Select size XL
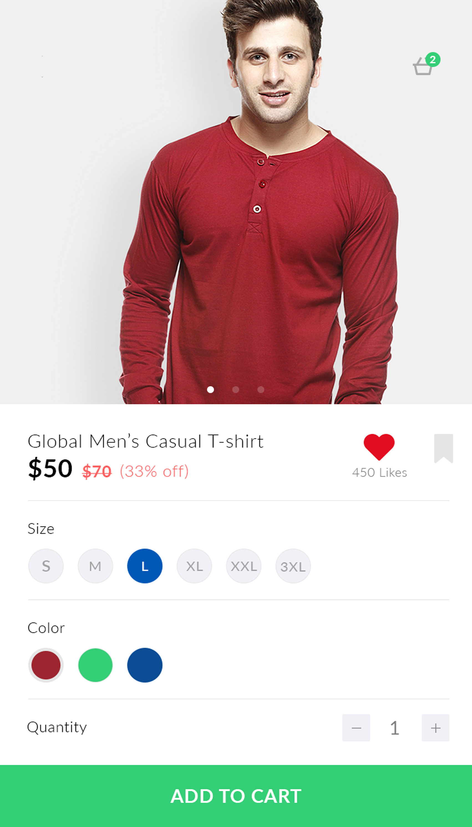This screenshot has width=472, height=827. coord(194,566)
